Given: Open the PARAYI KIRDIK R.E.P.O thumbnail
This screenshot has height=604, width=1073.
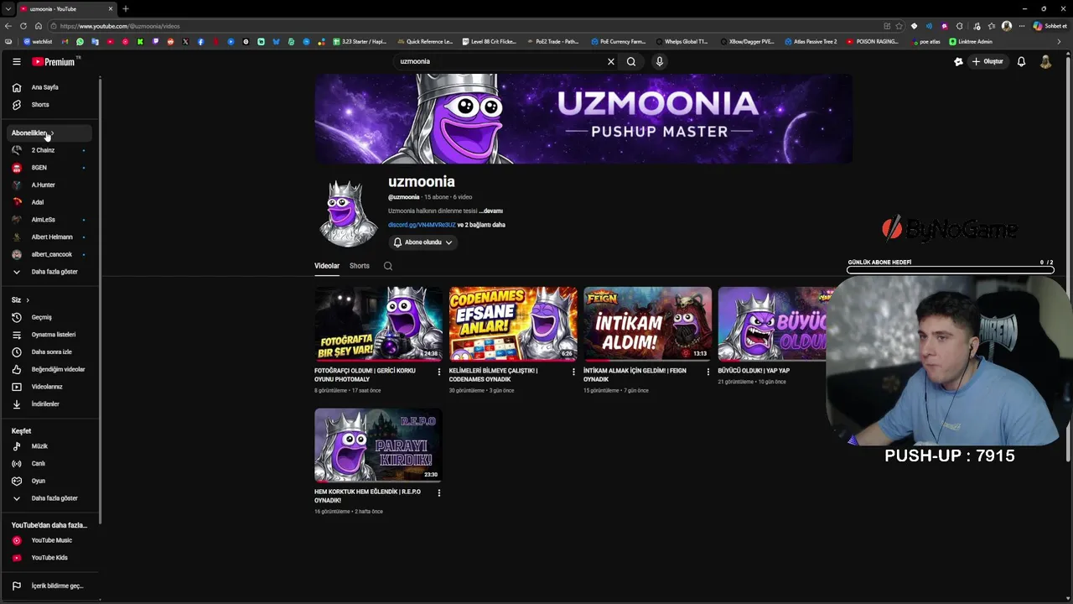Looking at the screenshot, I should (x=378, y=445).
